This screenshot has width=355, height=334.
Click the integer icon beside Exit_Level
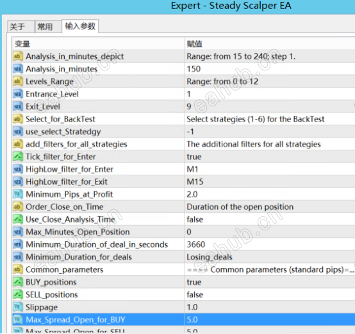tap(18, 106)
